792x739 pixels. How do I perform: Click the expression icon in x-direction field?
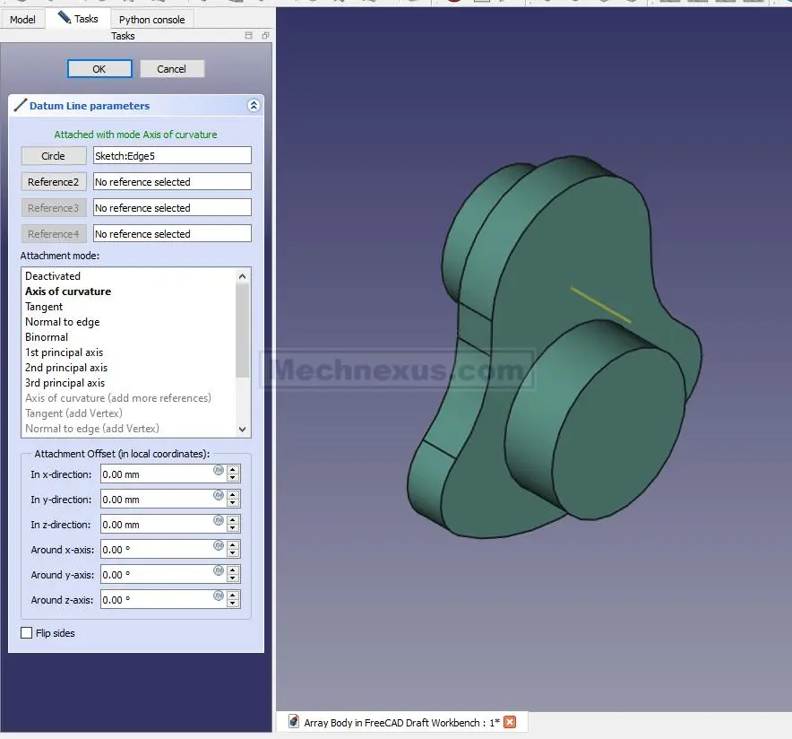tap(218, 470)
